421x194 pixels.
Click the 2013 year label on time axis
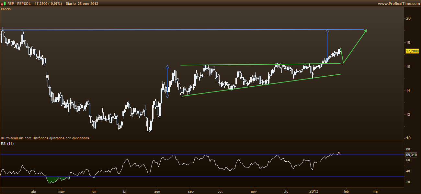pos(314,191)
